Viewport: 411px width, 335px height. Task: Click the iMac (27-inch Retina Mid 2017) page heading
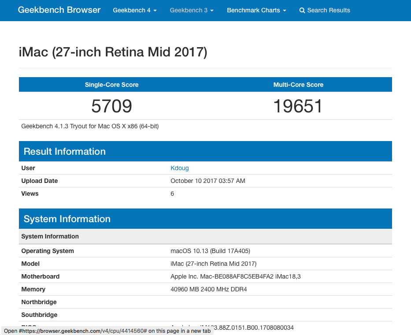pos(113,52)
